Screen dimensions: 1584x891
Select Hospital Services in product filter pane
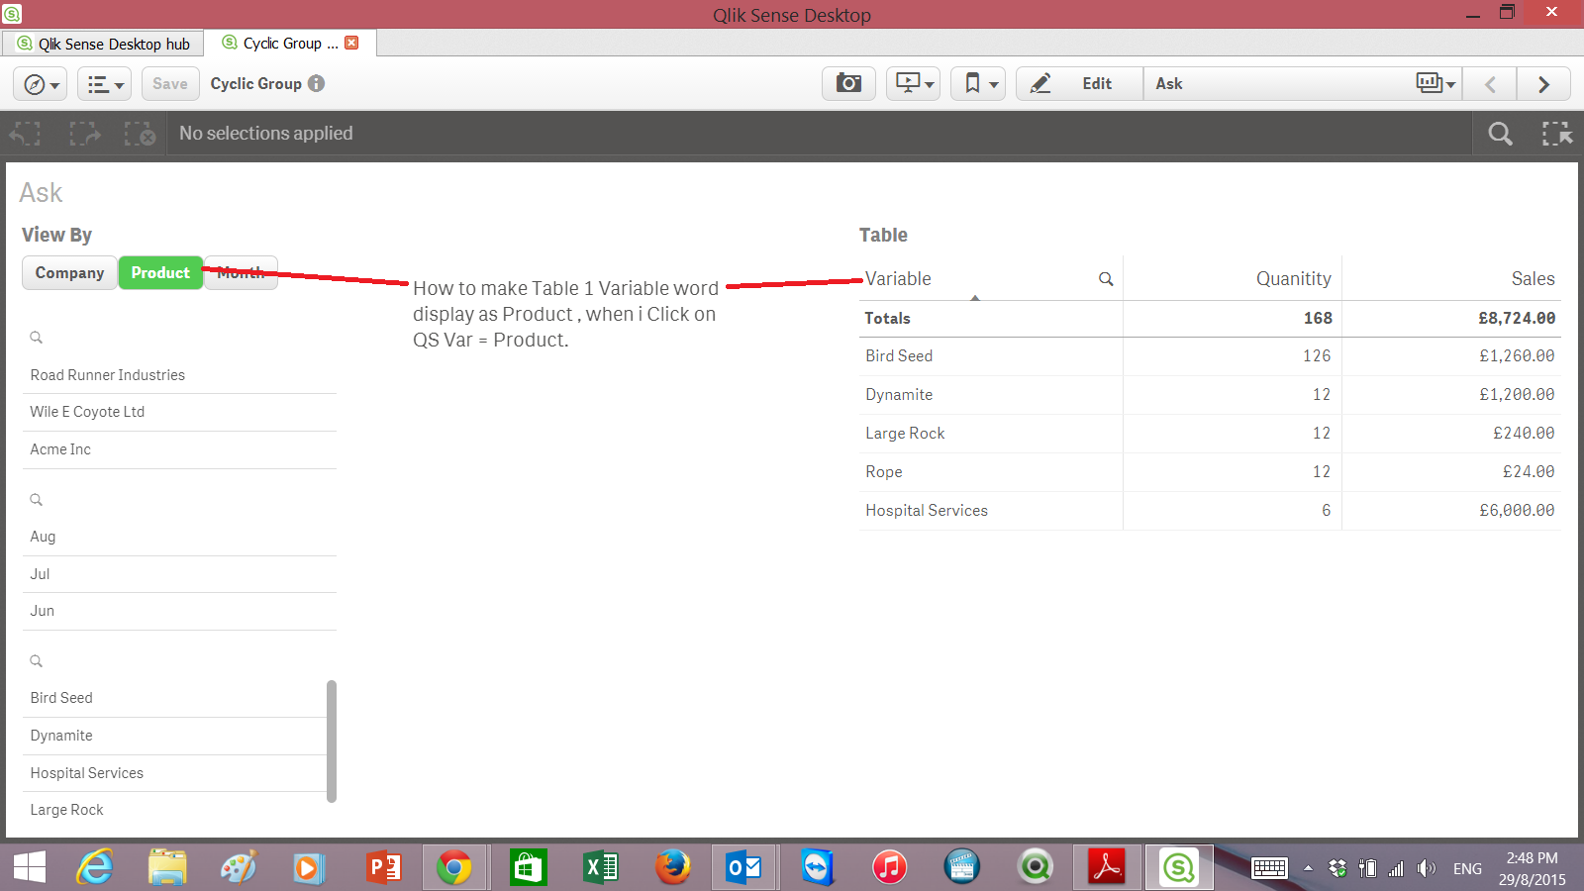pos(174,773)
